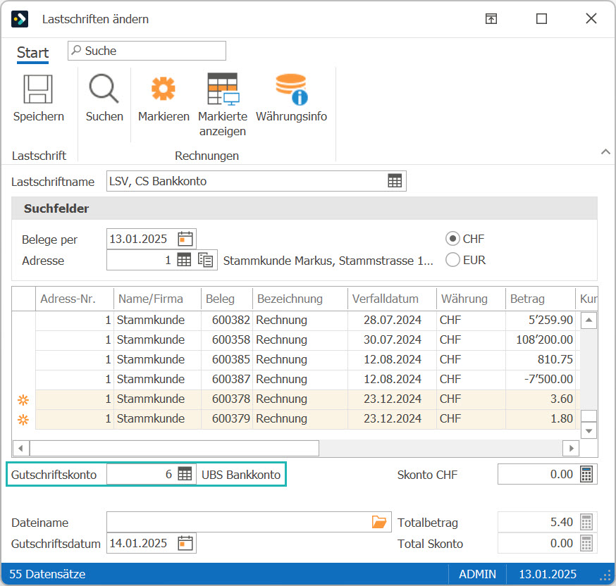
Task: Sort by the Beleg column header
Action: click(227, 299)
